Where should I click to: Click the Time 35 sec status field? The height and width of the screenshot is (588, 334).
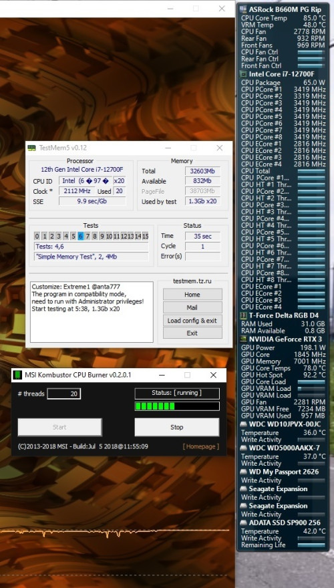[x=202, y=237]
